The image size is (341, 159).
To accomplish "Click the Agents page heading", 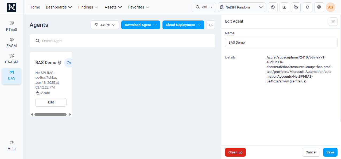I will (39, 25).
